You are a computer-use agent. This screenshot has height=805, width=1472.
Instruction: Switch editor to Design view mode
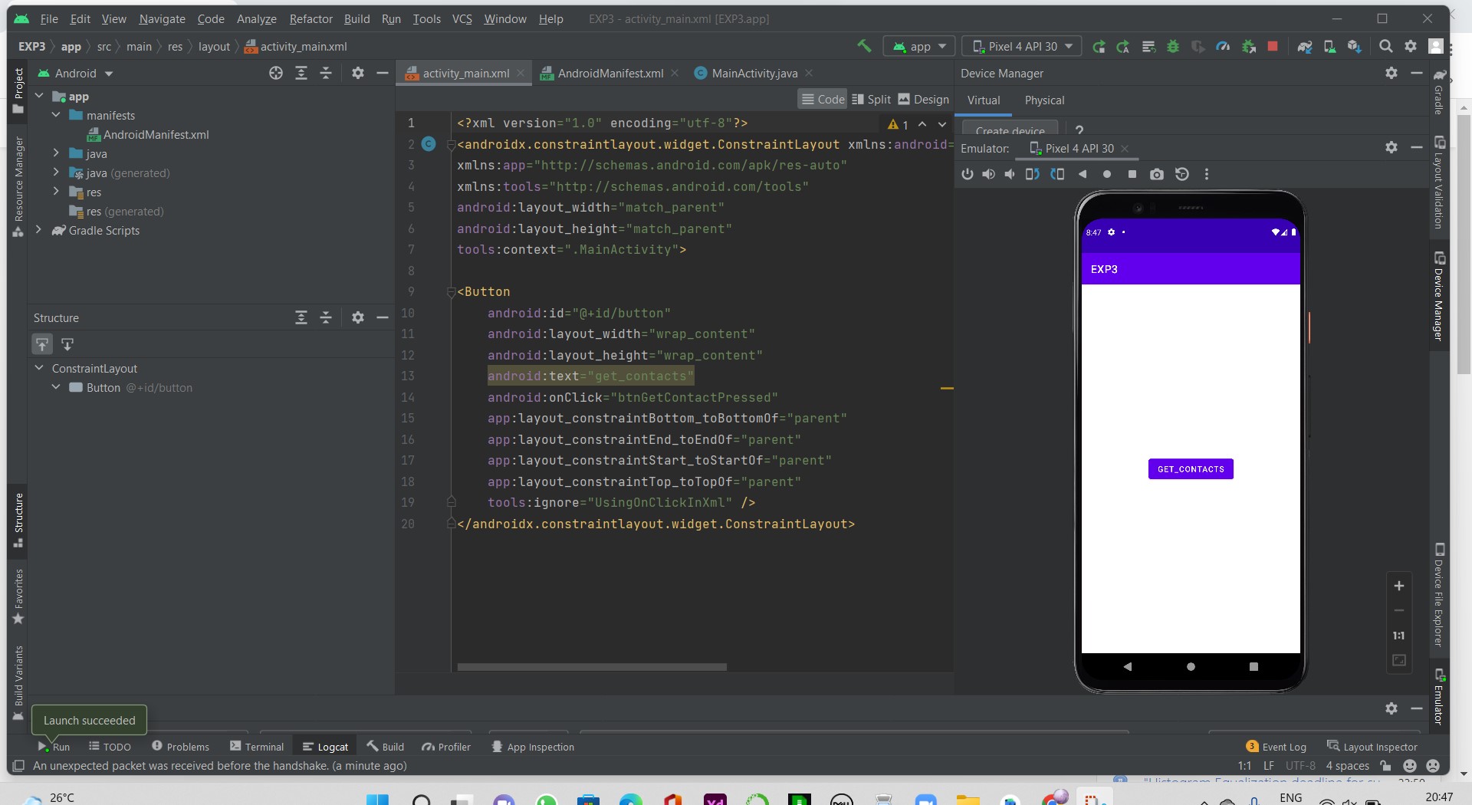pos(923,99)
